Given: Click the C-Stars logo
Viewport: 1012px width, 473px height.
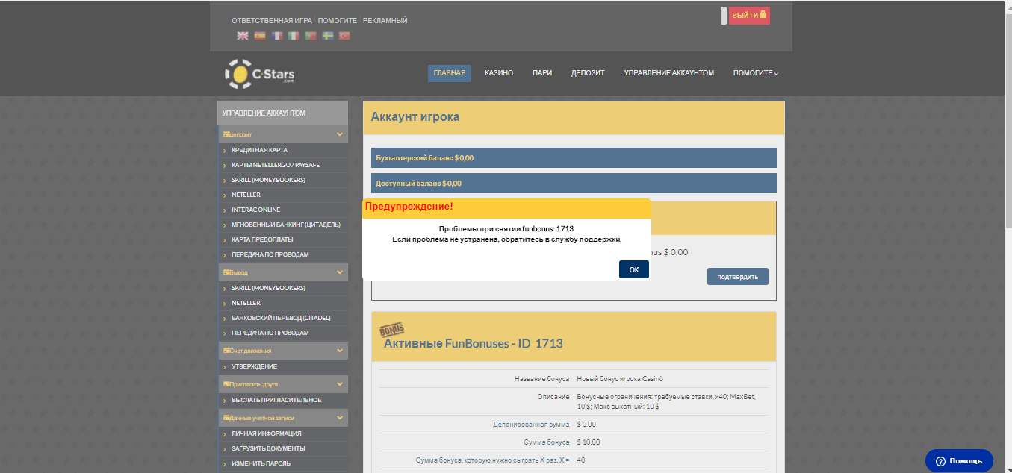Looking at the screenshot, I should point(260,74).
